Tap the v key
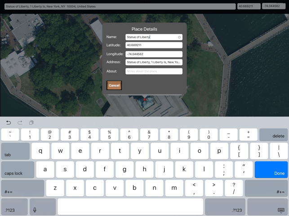The height and width of the screenshot is (216, 289). pyautogui.click(x=115, y=188)
